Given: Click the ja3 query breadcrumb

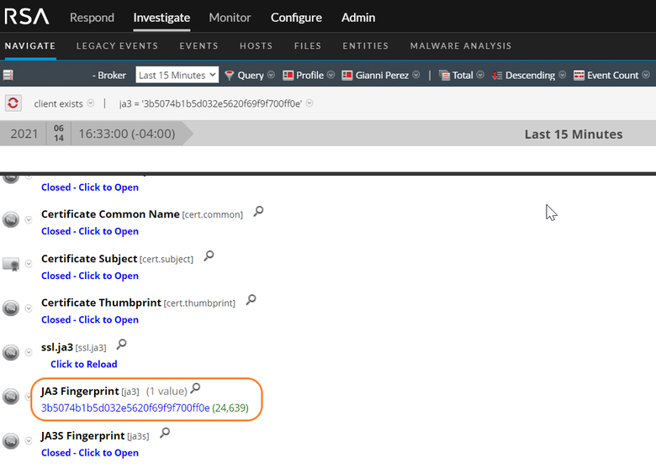Looking at the screenshot, I should click(x=210, y=103).
